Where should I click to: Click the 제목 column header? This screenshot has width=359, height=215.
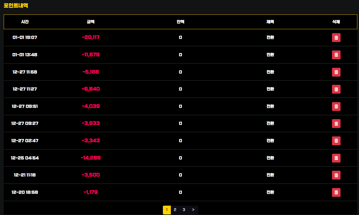270,22
